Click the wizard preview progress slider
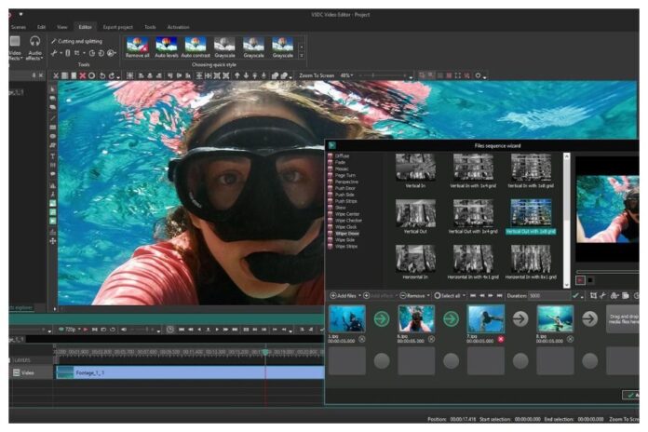 (x=607, y=272)
